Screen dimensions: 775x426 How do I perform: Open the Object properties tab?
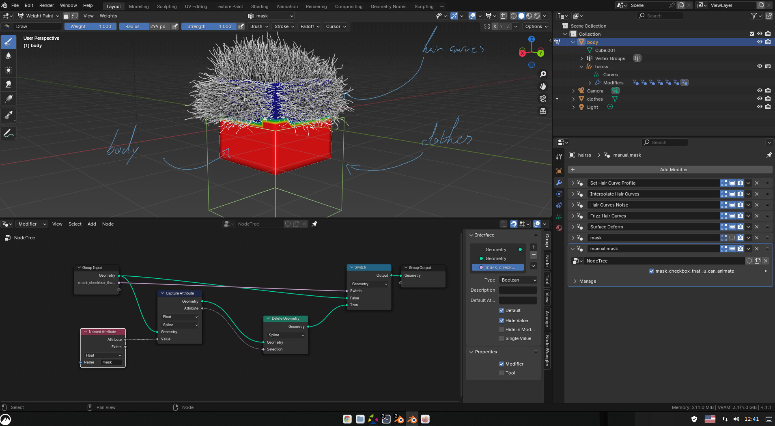click(559, 171)
